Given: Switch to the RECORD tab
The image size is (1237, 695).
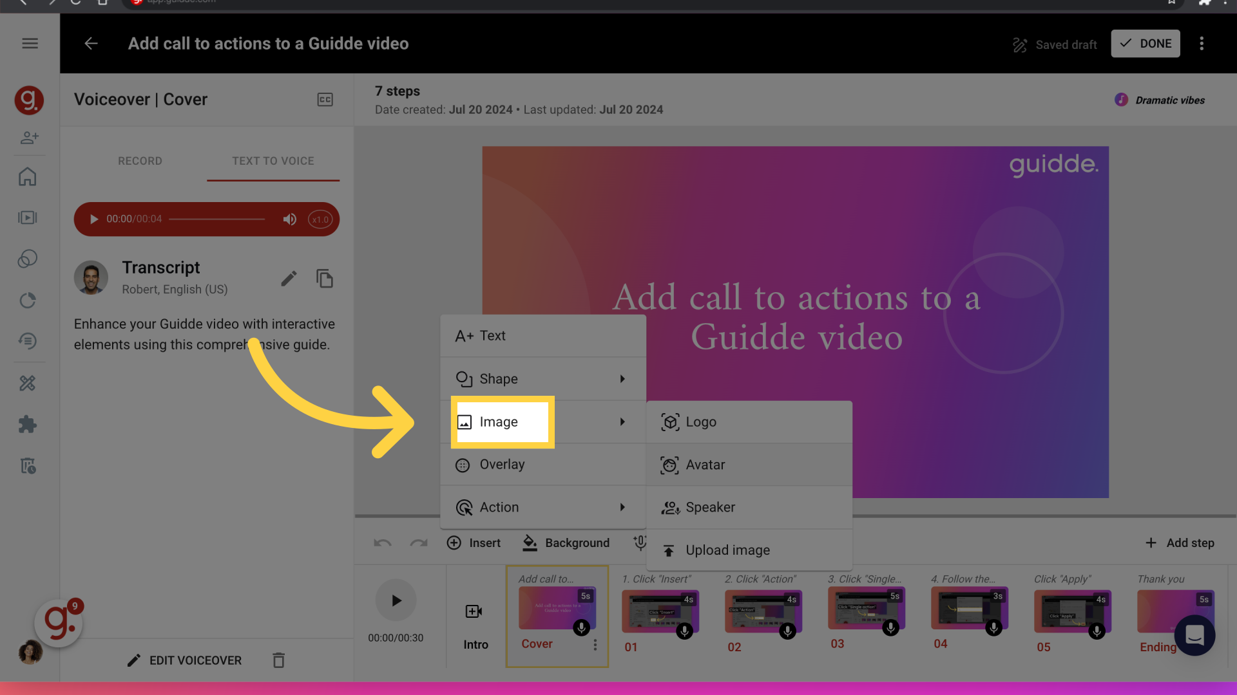Looking at the screenshot, I should [140, 161].
